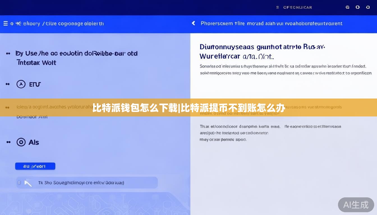Screen dimensions: 377x215
Task: Click the rightmost circular icon in the navy header
Action: 368,7
